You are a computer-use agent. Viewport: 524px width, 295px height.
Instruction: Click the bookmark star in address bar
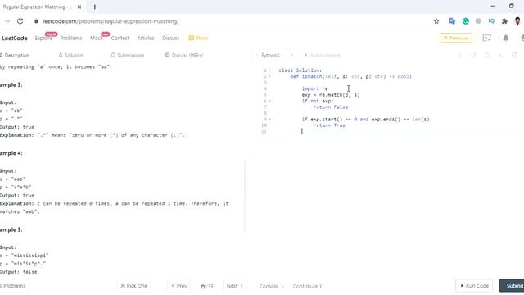pyautogui.click(x=436, y=21)
